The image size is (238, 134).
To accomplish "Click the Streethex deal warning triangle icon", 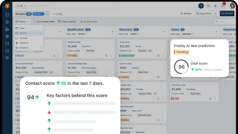I will (x=210, y=99).
